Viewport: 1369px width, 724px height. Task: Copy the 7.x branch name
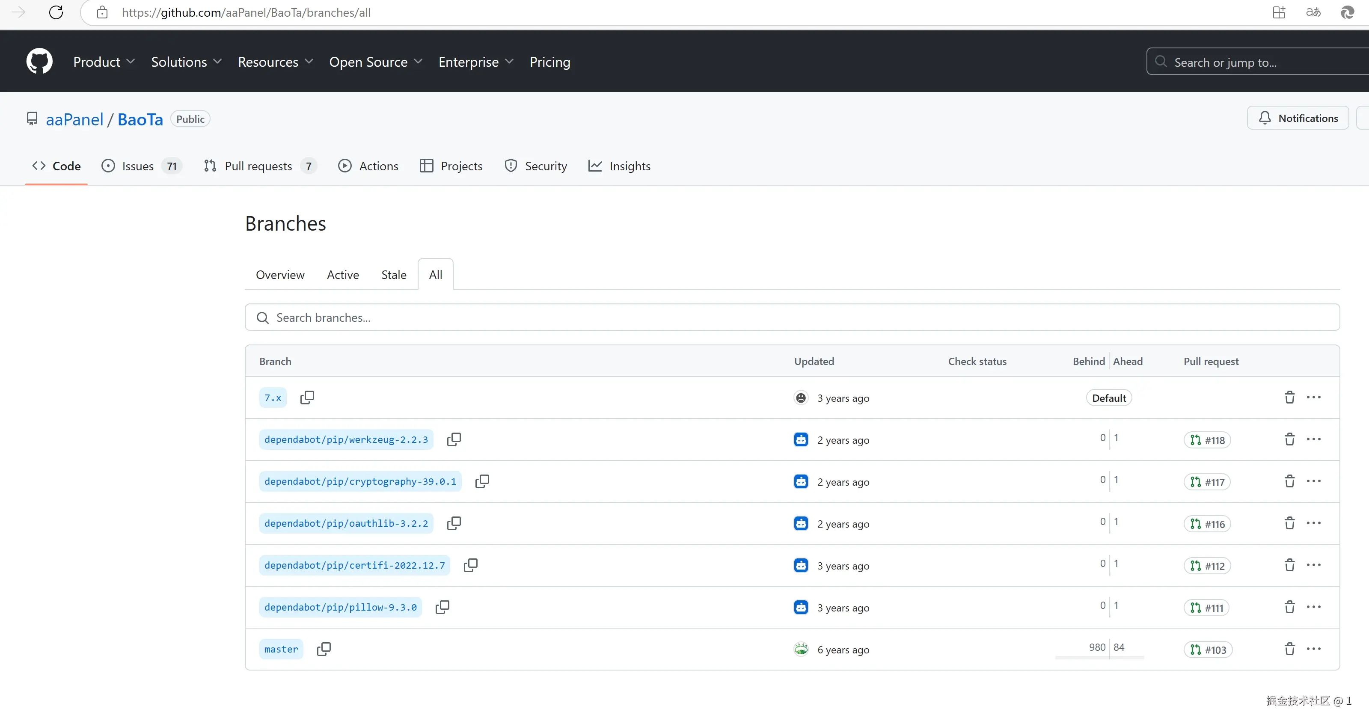pos(307,397)
